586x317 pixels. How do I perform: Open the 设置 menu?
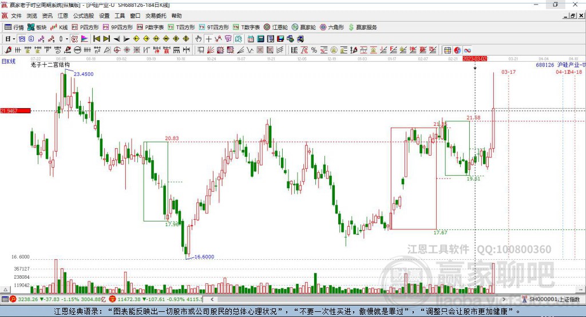[104, 15]
